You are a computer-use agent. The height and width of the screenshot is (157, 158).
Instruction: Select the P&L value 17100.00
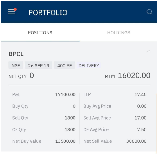click(65, 94)
